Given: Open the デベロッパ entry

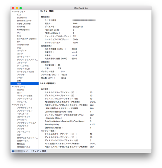Looking at the screenshot, I should point(22,120).
